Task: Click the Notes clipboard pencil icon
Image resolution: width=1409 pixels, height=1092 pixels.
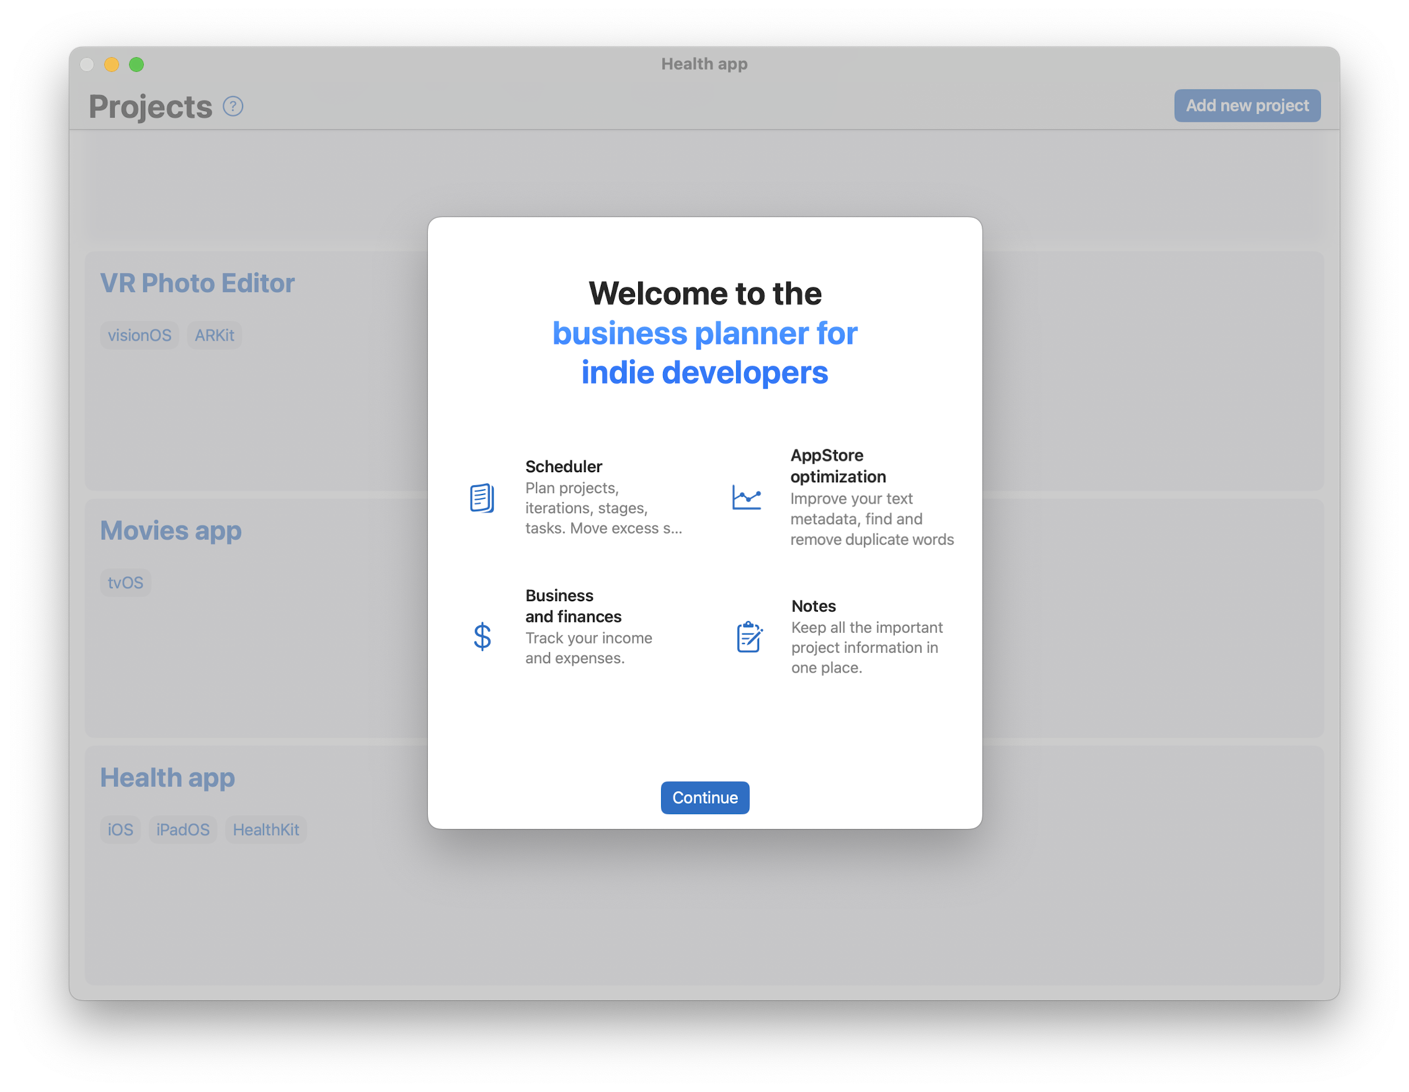Action: tap(749, 637)
